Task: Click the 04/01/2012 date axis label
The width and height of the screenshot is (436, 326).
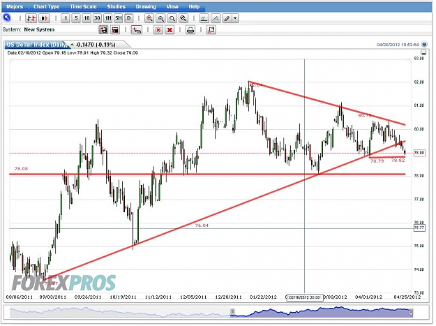Action: (x=369, y=297)
